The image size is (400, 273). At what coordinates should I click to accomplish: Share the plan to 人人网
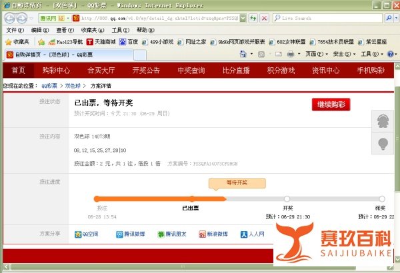point(252,234)
